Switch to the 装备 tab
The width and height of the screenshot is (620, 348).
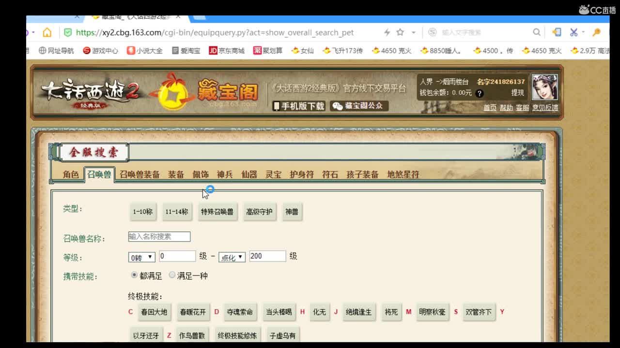pyautogui.click(x=176, y=174)
